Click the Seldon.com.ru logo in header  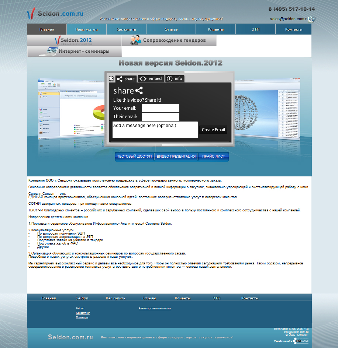point(55,14)
